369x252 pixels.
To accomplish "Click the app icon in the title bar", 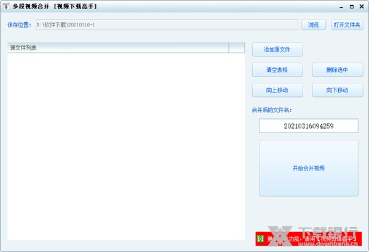I will [x=6, y=6].
